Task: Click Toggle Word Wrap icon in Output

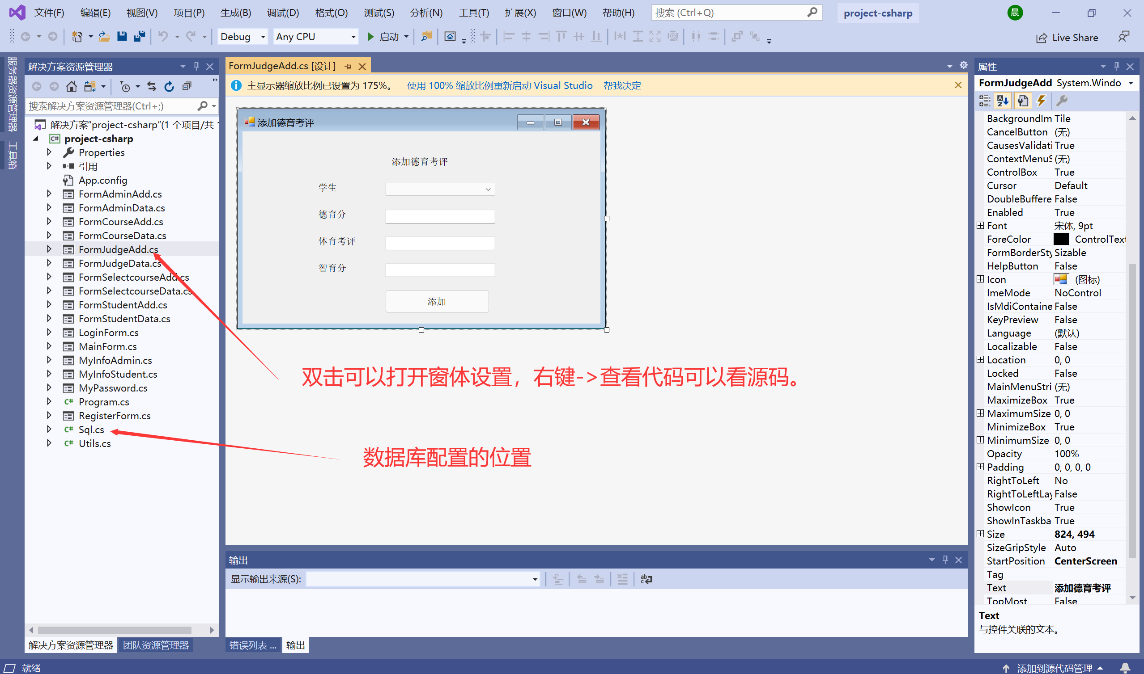Action: click(x=646, y=579)
